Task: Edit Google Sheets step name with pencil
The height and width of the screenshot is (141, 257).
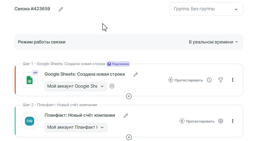Action: 136,74
